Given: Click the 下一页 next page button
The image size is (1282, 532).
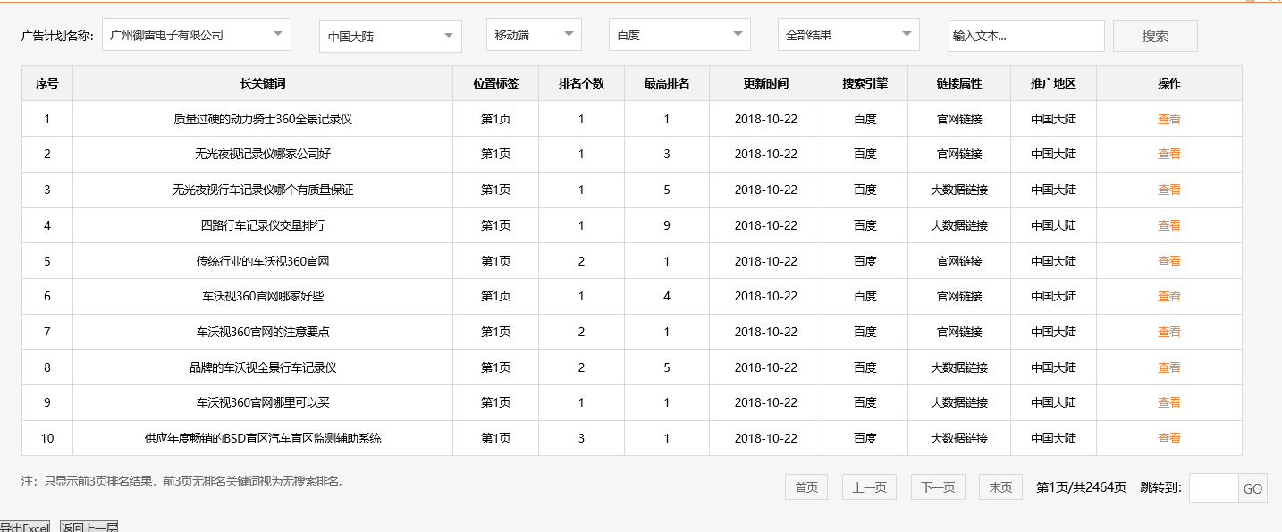Looking at the screenshot, I should (937, 486).
